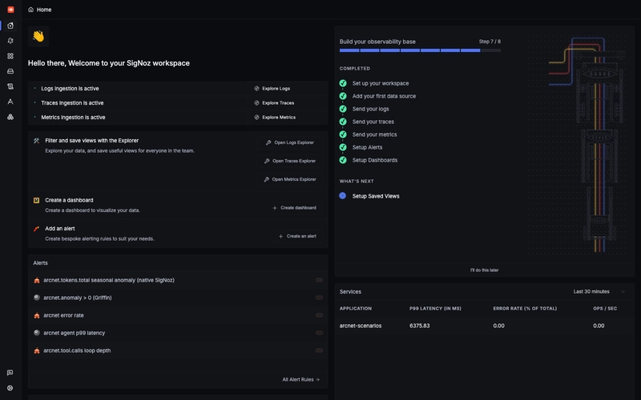Open Dashboards via the four-squares sidebar icon
641x400 pixels.
[10, 56]
